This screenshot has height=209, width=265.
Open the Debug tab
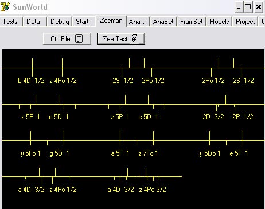point(60,22)
